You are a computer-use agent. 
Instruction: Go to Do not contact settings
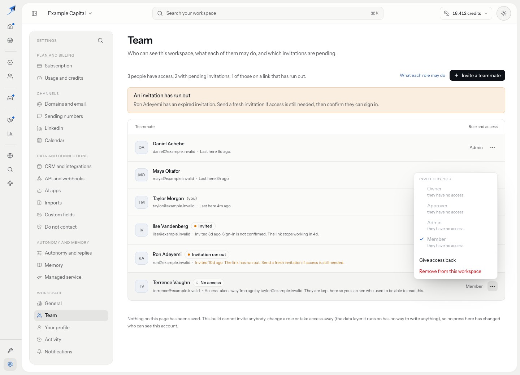pyautogui.click(x=71, y=227)
